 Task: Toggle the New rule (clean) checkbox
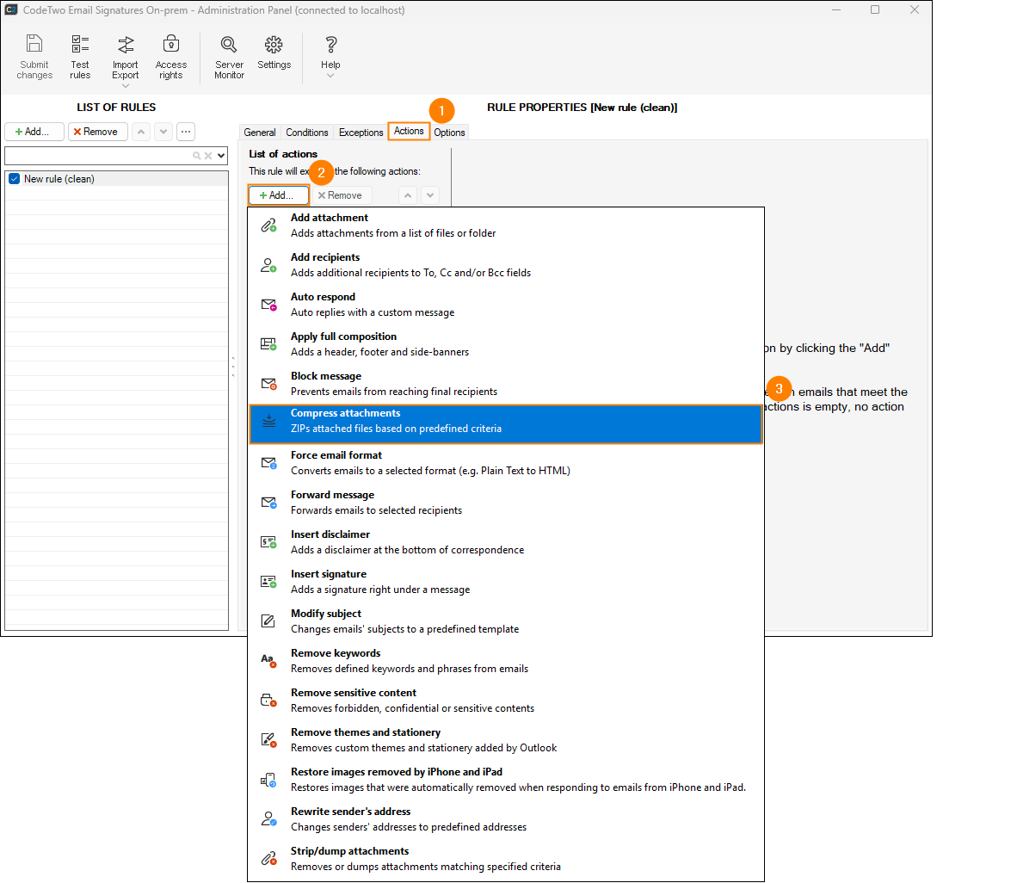[x=14, y=179]
